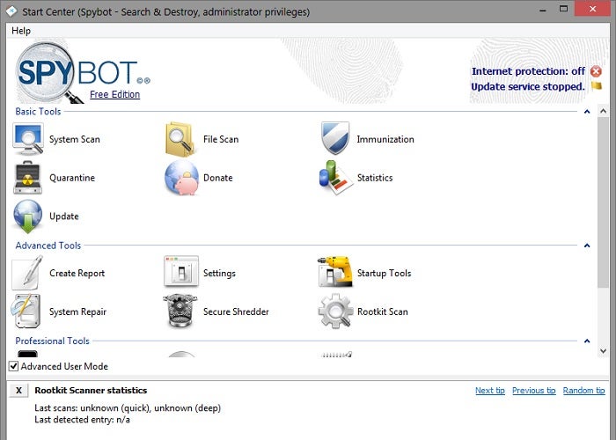Open the Help menu
The height and width of the screenshot is (440, 616).
click(x=21, y=31)
